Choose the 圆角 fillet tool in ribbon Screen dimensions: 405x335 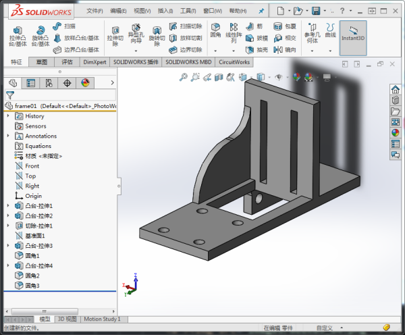(x=215, y=30)
